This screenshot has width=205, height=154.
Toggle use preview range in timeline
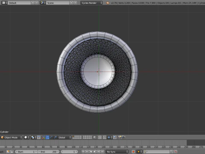[8, 151]
